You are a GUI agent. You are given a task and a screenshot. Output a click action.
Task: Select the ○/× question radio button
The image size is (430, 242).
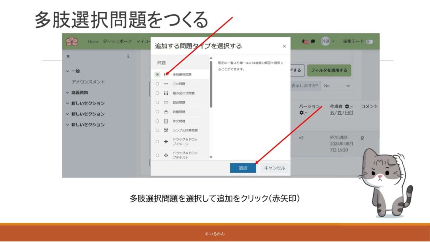pos(157,84)
